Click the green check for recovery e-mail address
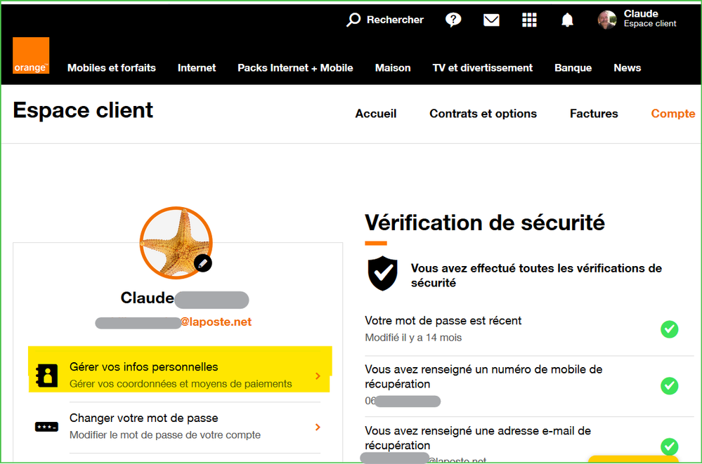This screenshot has height=464, width=702. [669, 446]
